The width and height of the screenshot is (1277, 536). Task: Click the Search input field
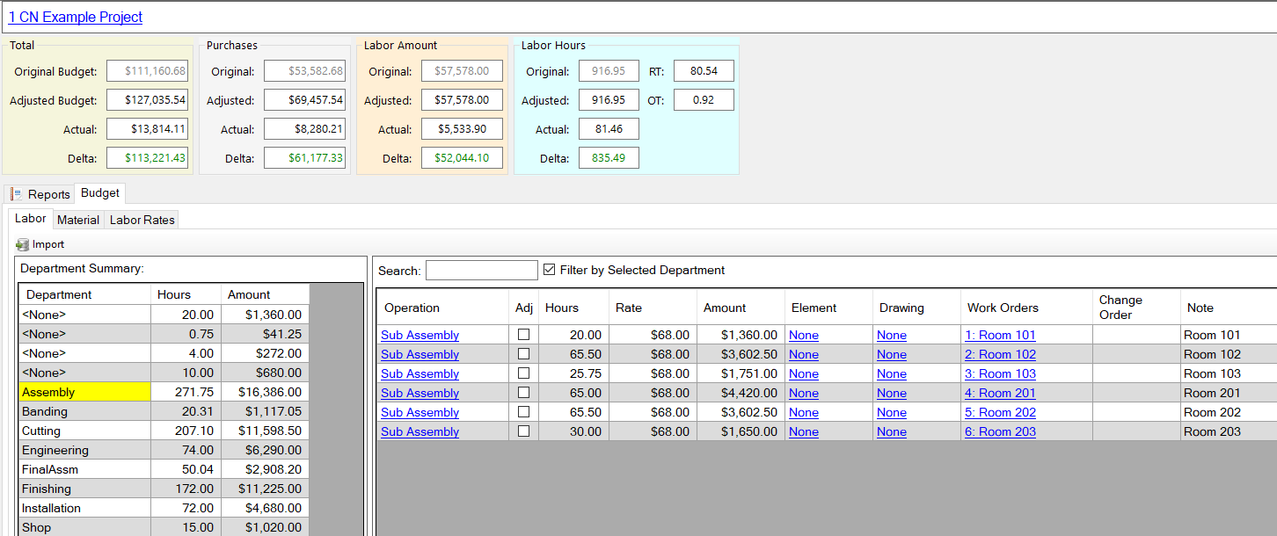[x=481, y=270]
